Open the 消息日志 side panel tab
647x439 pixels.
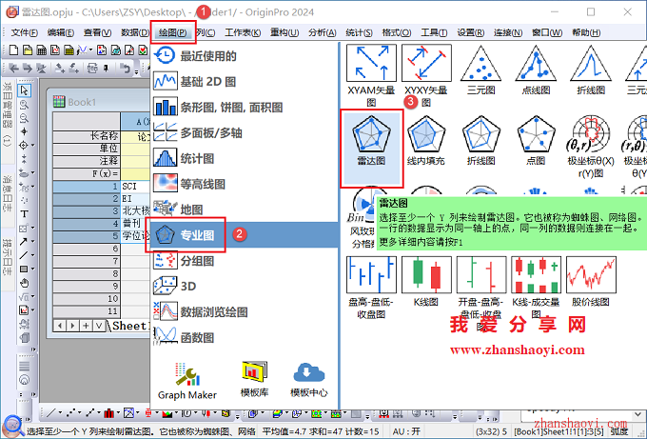[x=8, y=194]
